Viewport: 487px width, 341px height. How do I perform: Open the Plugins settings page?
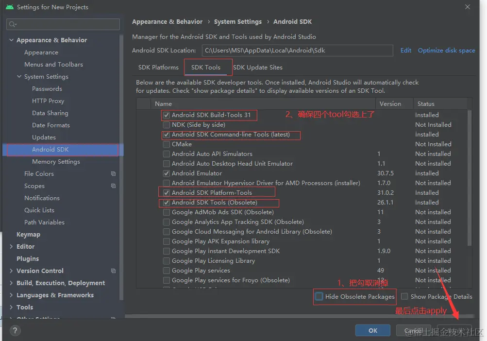point(28,258)
